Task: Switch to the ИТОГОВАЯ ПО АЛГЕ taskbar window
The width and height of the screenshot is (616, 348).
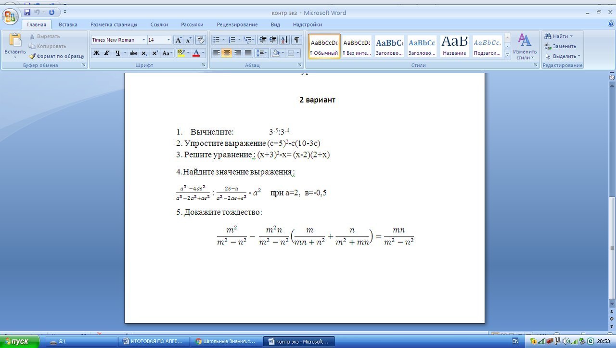Action: click(x=154, y=341)
